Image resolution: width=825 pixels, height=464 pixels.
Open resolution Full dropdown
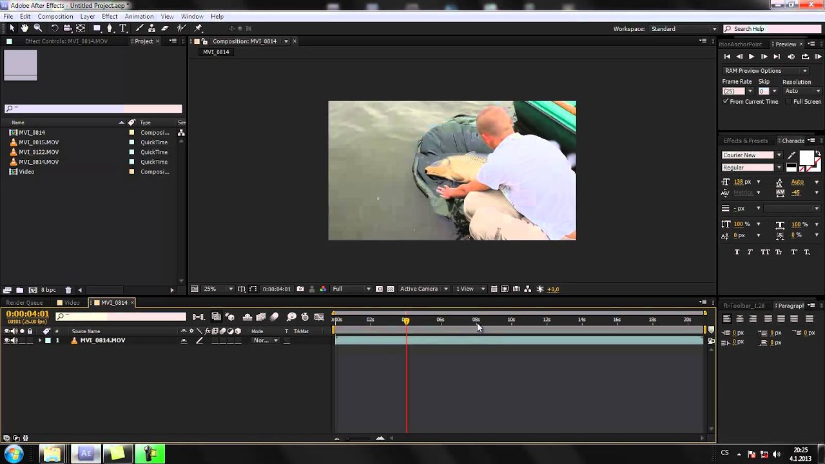click(351, 289)
